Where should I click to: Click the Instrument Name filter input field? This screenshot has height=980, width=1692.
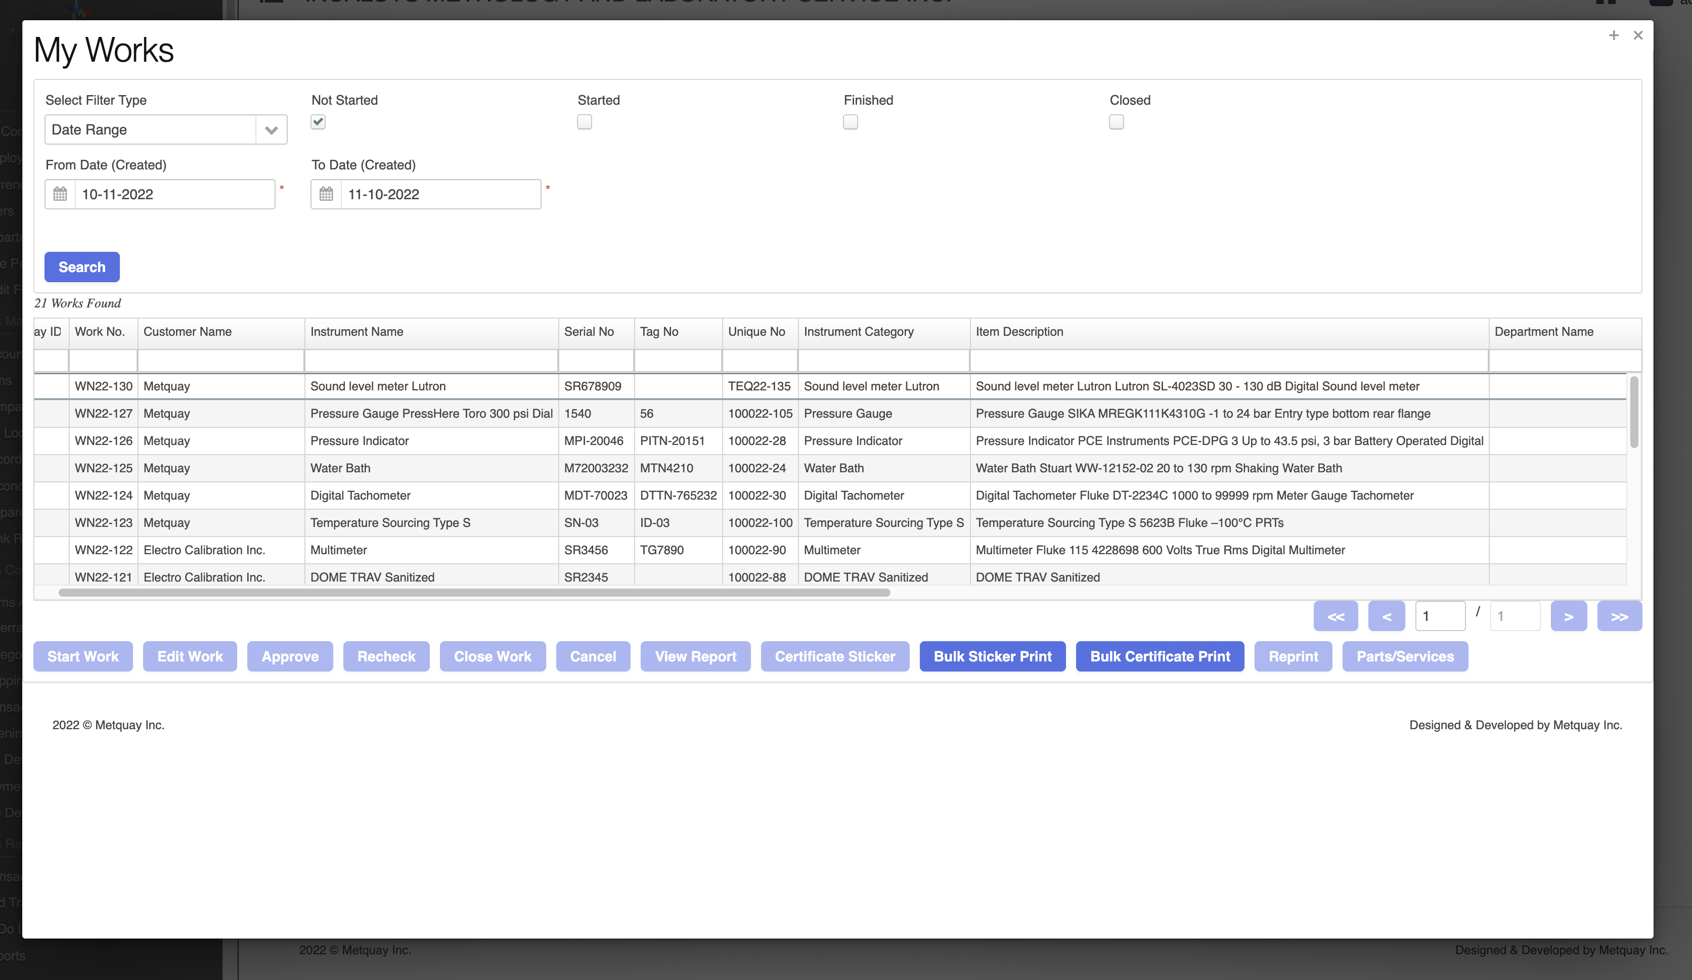[431, 361]
